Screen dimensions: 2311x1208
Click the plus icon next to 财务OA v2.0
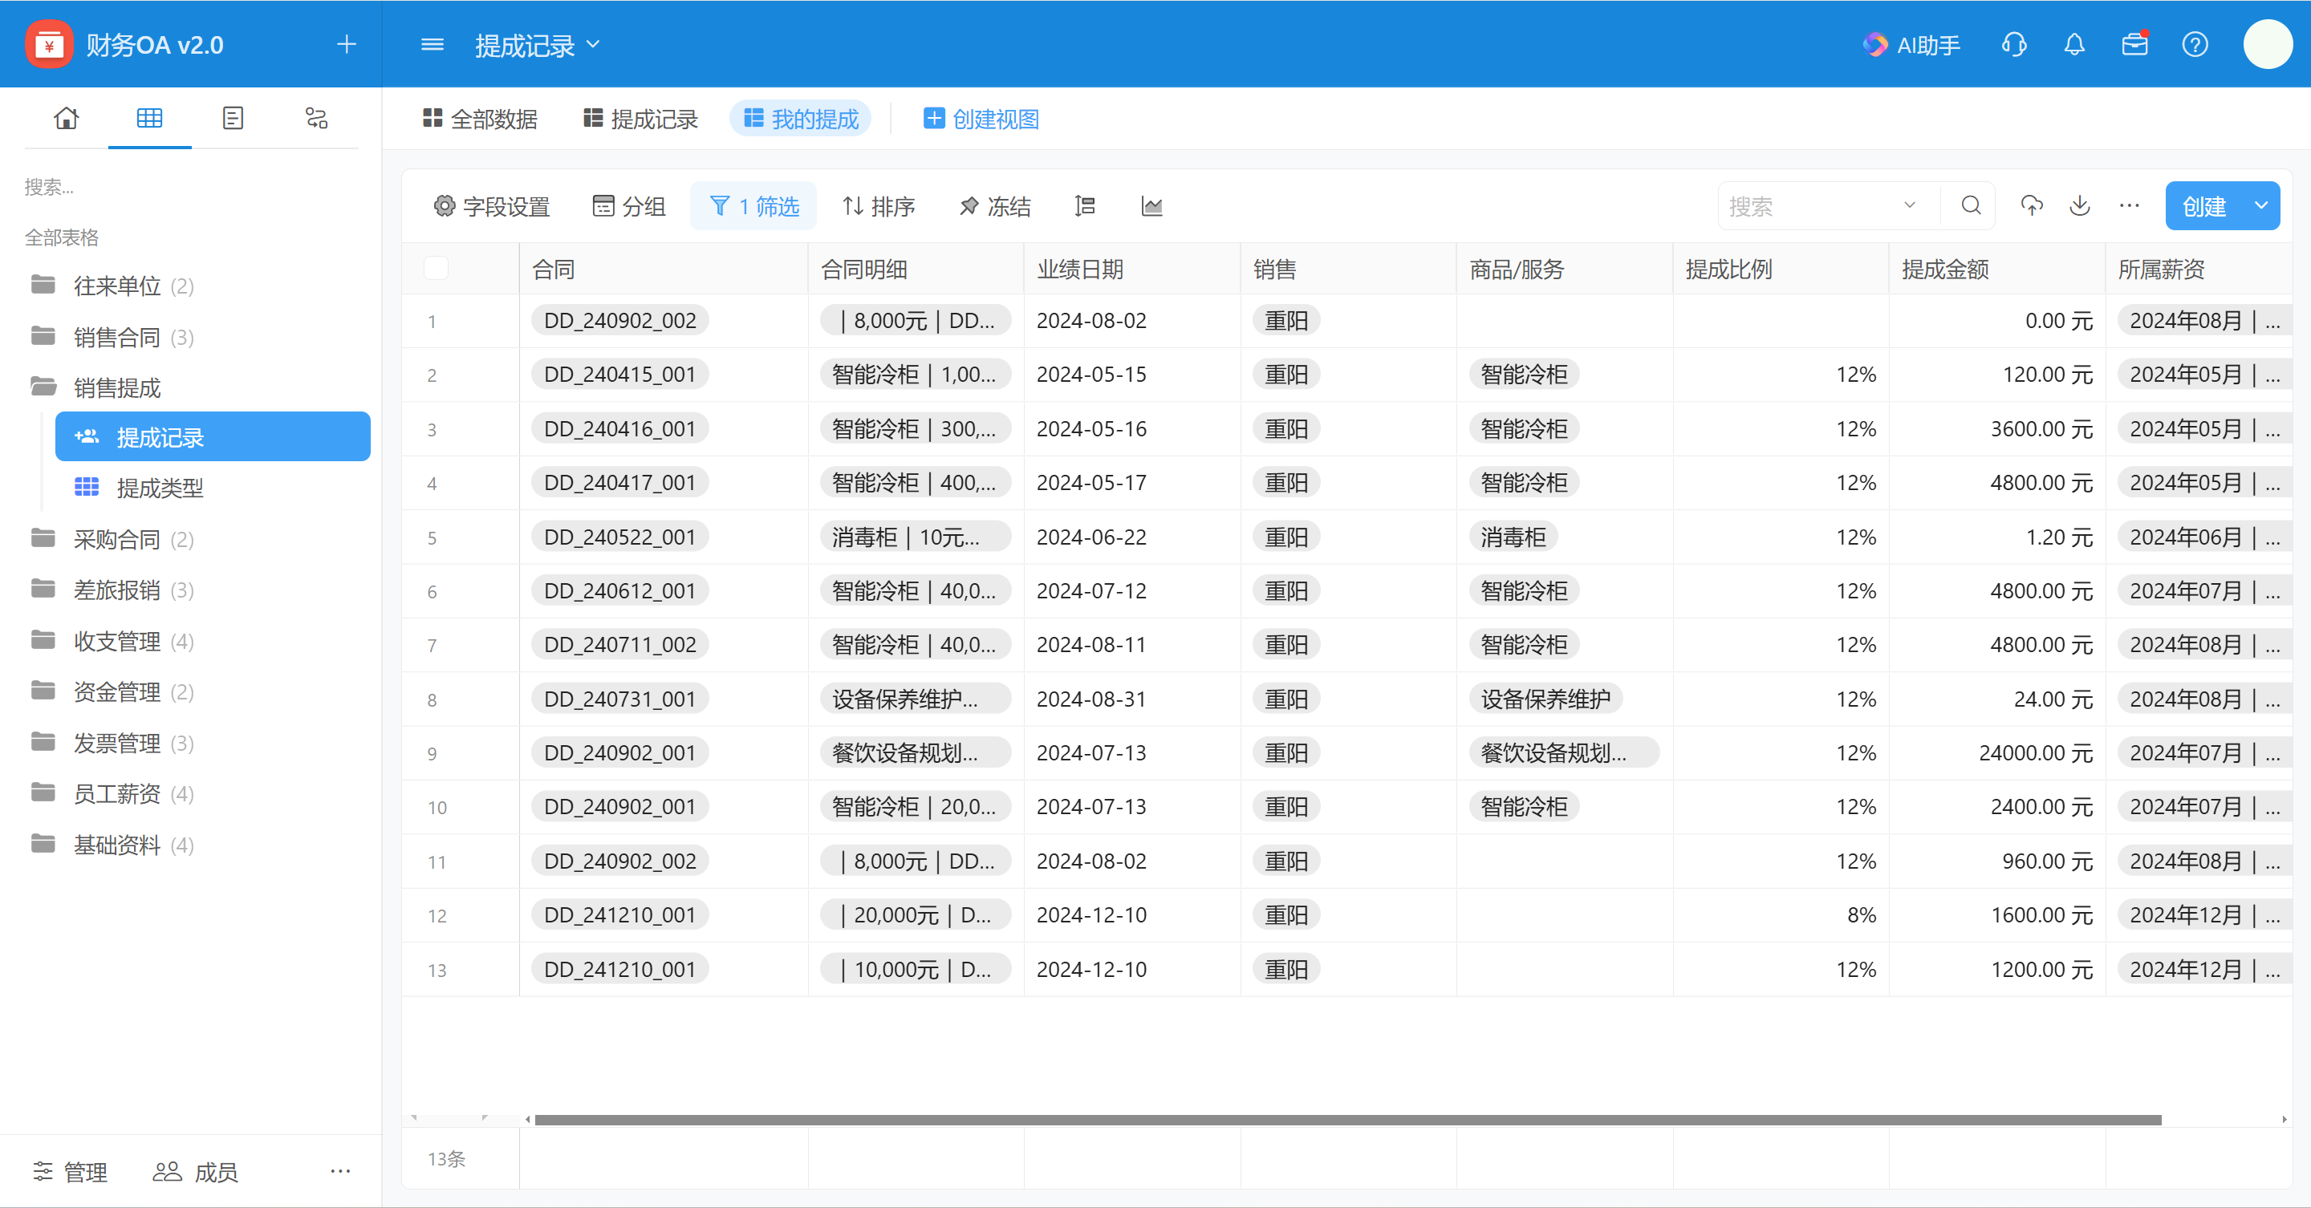347,44
